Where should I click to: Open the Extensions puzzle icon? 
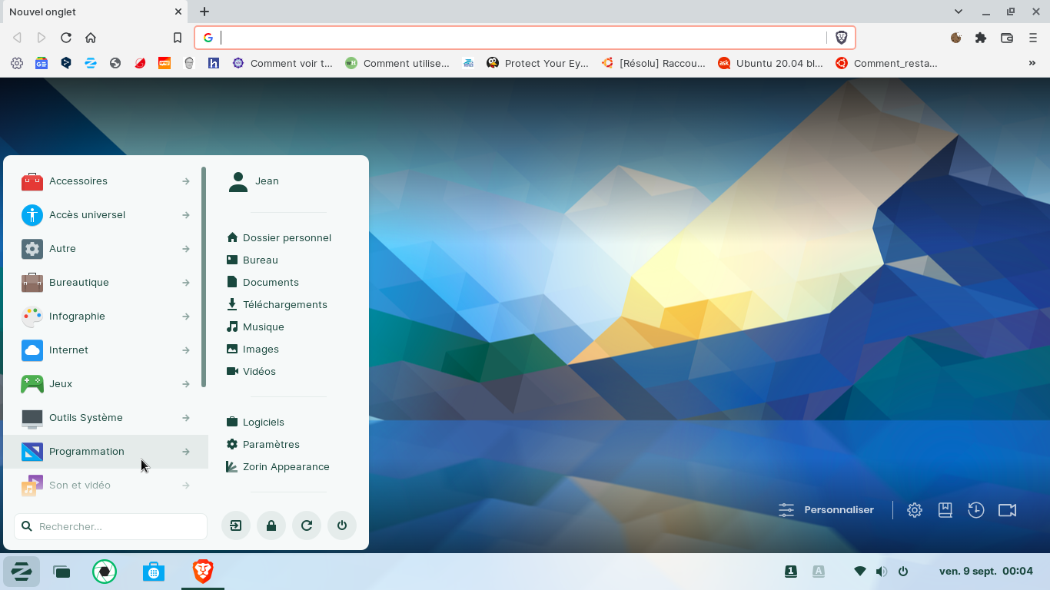pyautogui.click(x=981, y=38)
